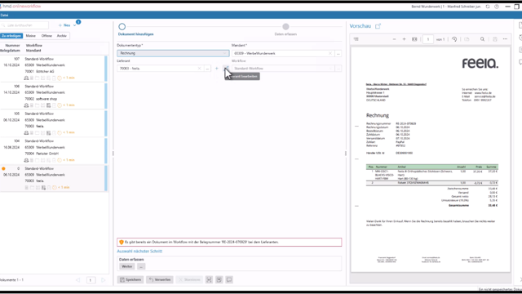Click the icon left of the comment button
This screenshot has height=294, width=522.
coord(219,279)
